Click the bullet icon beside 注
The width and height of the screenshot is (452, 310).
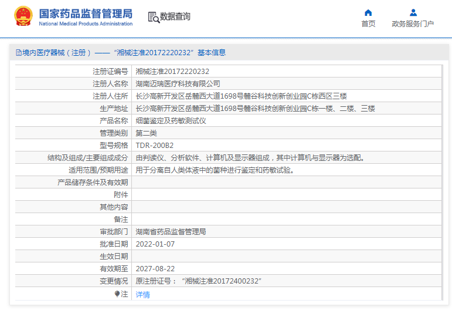117,294
